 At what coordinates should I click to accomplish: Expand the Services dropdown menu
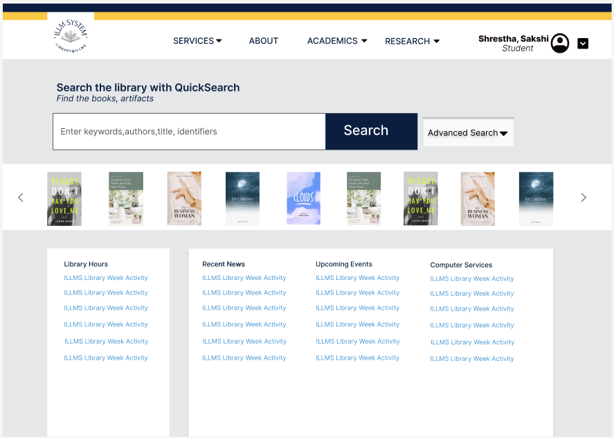pyautogui.click(x=197, y=41)
